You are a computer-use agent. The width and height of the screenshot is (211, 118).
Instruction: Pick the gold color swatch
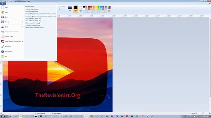click(94, 9)
